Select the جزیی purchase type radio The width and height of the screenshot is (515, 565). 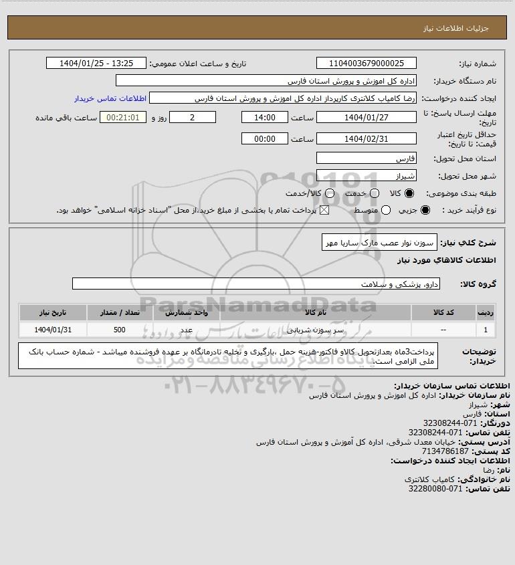click(425, 210)
